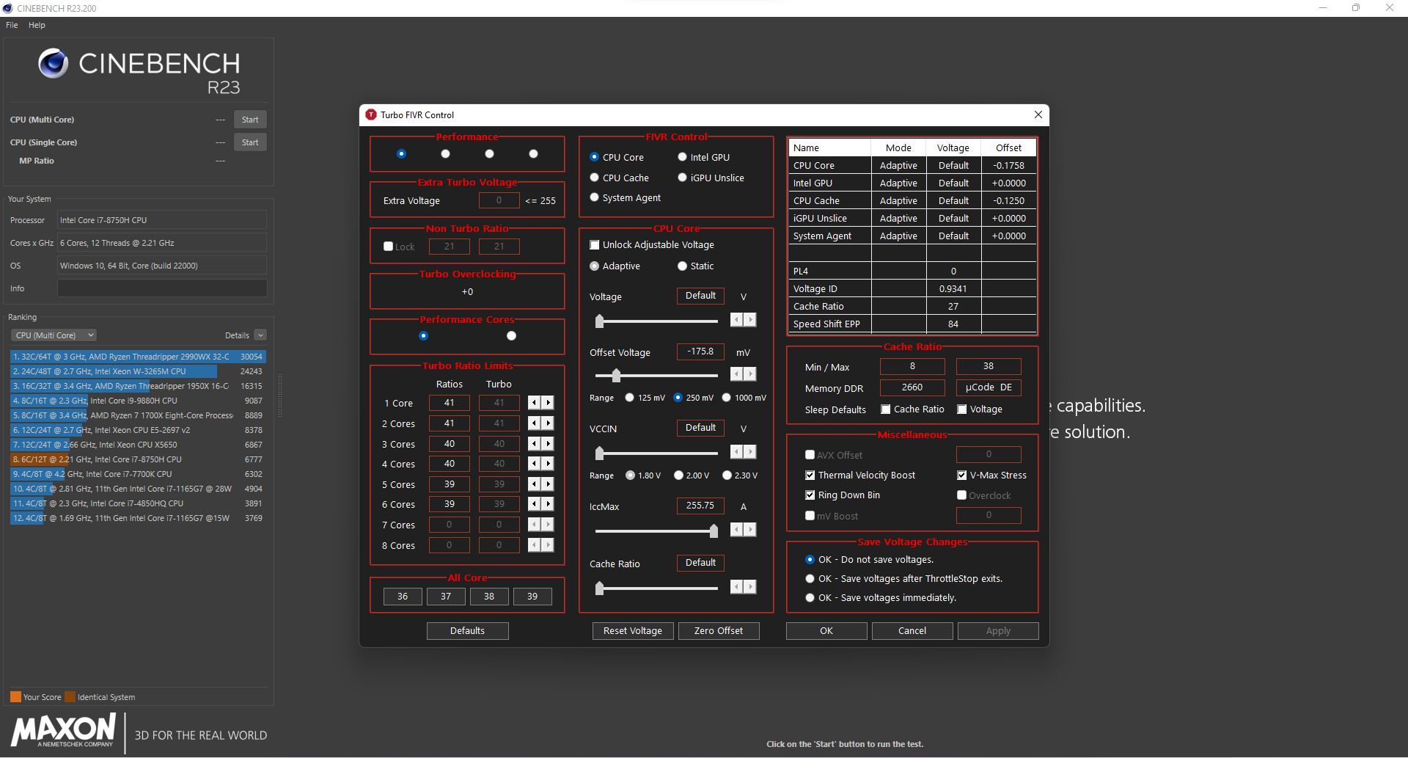This screenshot has width=1408, height=758.
Task: Enable Unlock Adjustable Voltage checkbox
Action: coord(595,245)
